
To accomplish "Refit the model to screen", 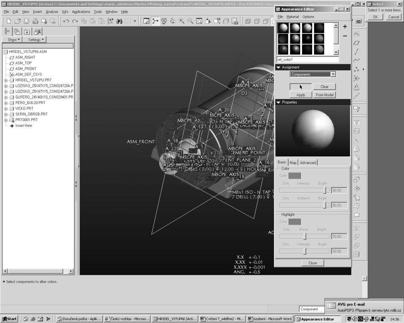I will tap(199, 21).
